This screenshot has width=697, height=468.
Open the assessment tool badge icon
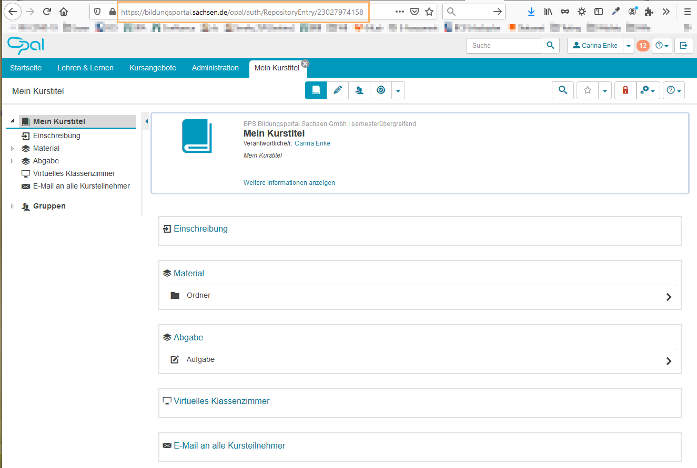[x=380, y=90]
